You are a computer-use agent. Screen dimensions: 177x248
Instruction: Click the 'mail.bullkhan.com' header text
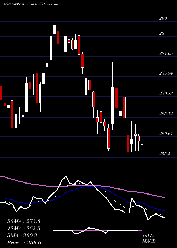pos(42,4)
